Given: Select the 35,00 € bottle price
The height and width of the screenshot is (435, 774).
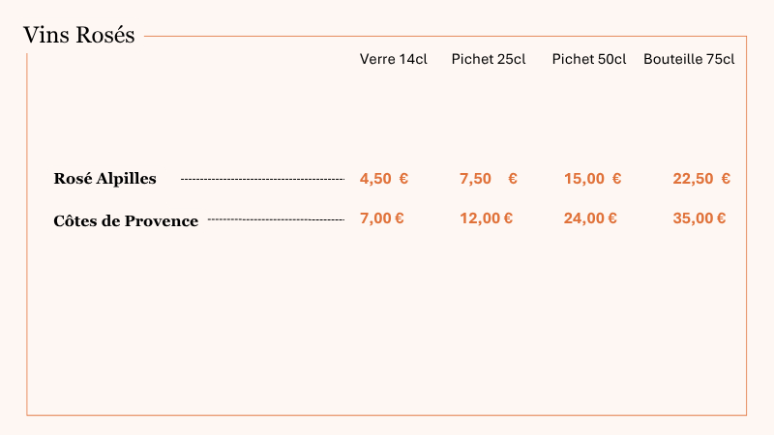Looking at the screenshot, I should point(700,218).
